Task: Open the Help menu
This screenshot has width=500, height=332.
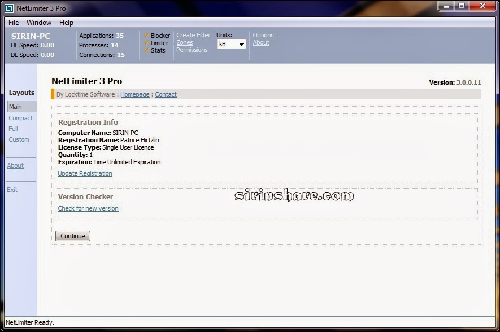Action: pos(66,23)
